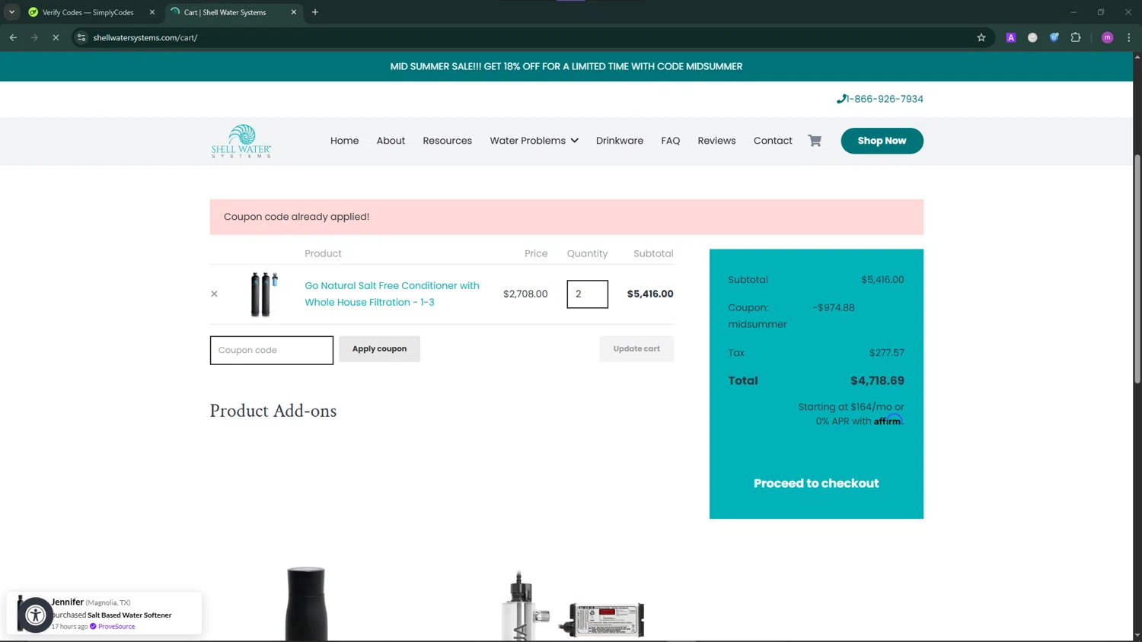The image size is (1142, 642).
Task: Click Proceed to checkout
Action: click(816, 483)
